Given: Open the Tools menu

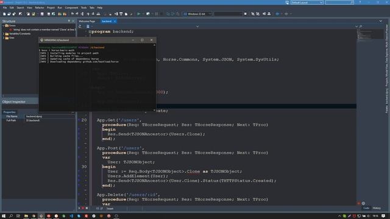Looking at the screenshot, I should [x=84, y=8].
